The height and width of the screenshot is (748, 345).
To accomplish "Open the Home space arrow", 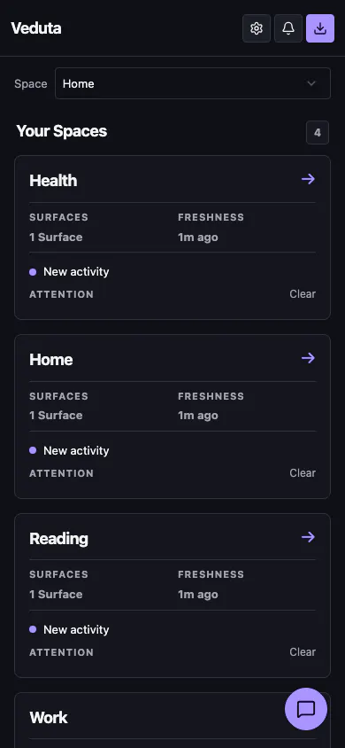I will point(309,358).
